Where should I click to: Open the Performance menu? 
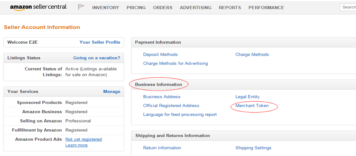tap(266, 8)
